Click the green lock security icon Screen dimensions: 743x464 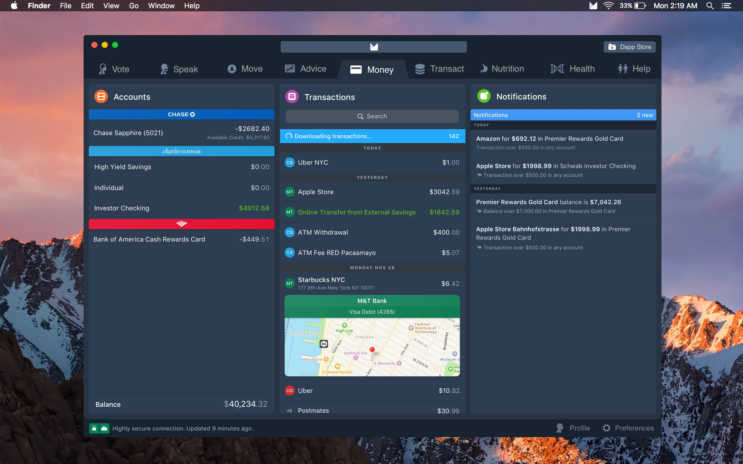pyautogui.click(x=94, y=428)
